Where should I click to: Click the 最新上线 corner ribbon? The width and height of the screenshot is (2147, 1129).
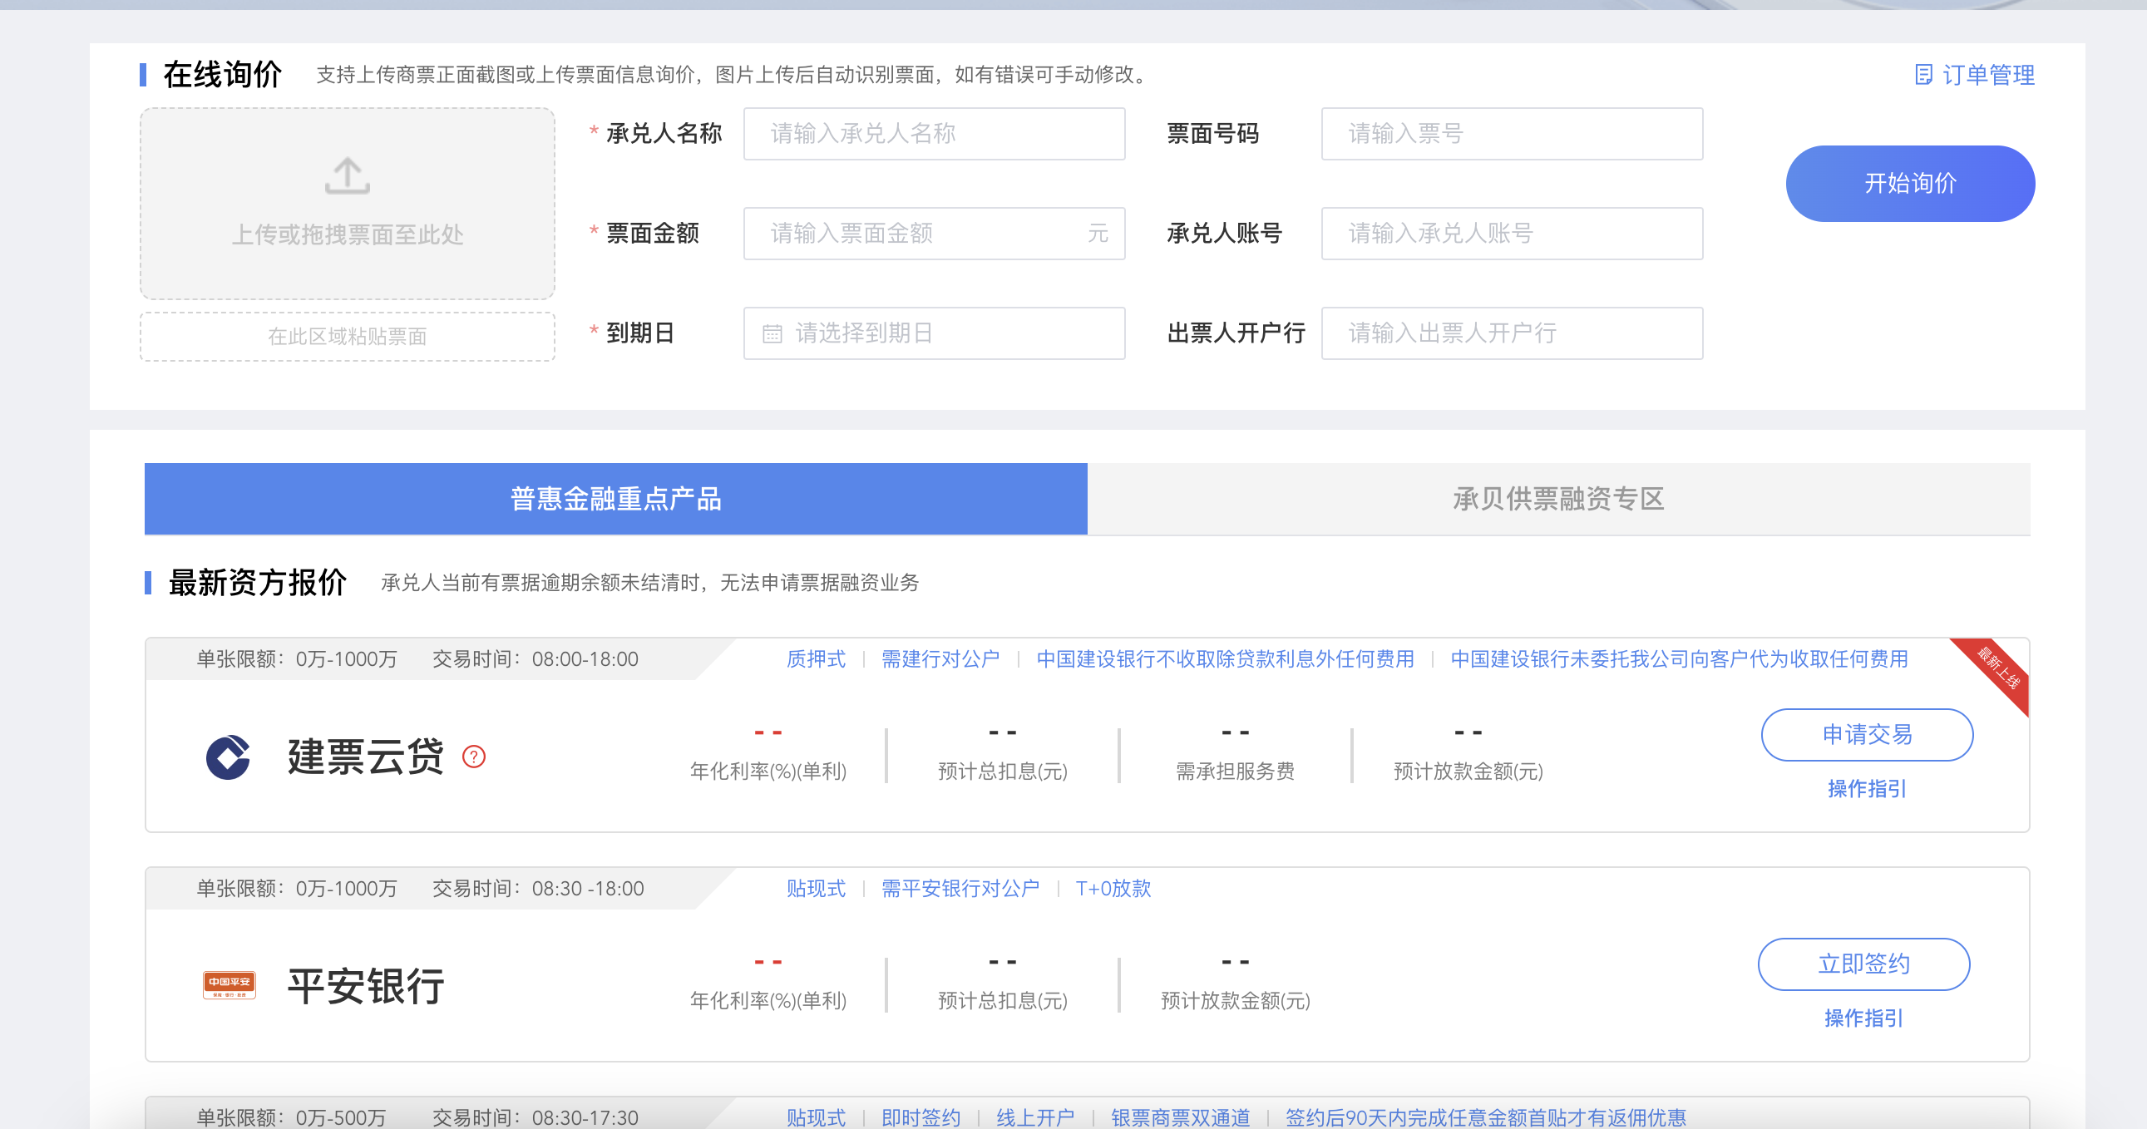click(1997, 670)
